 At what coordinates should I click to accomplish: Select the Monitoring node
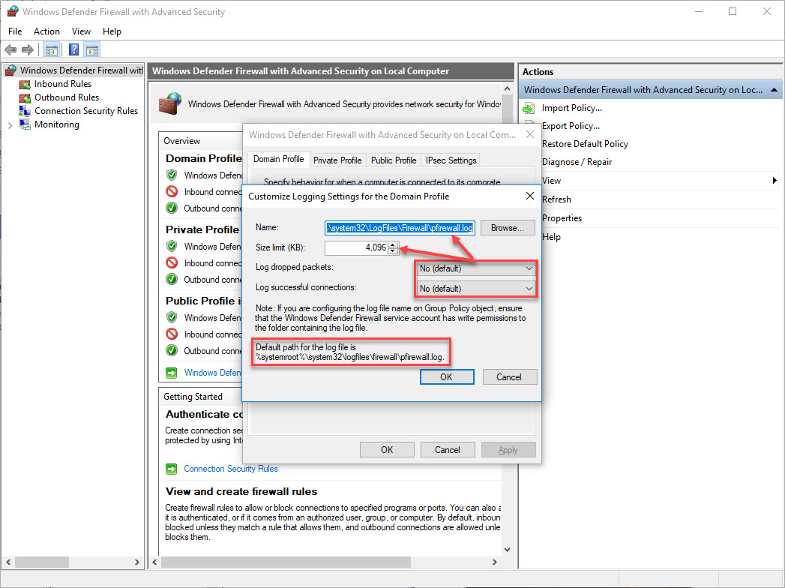coord(58,124)
